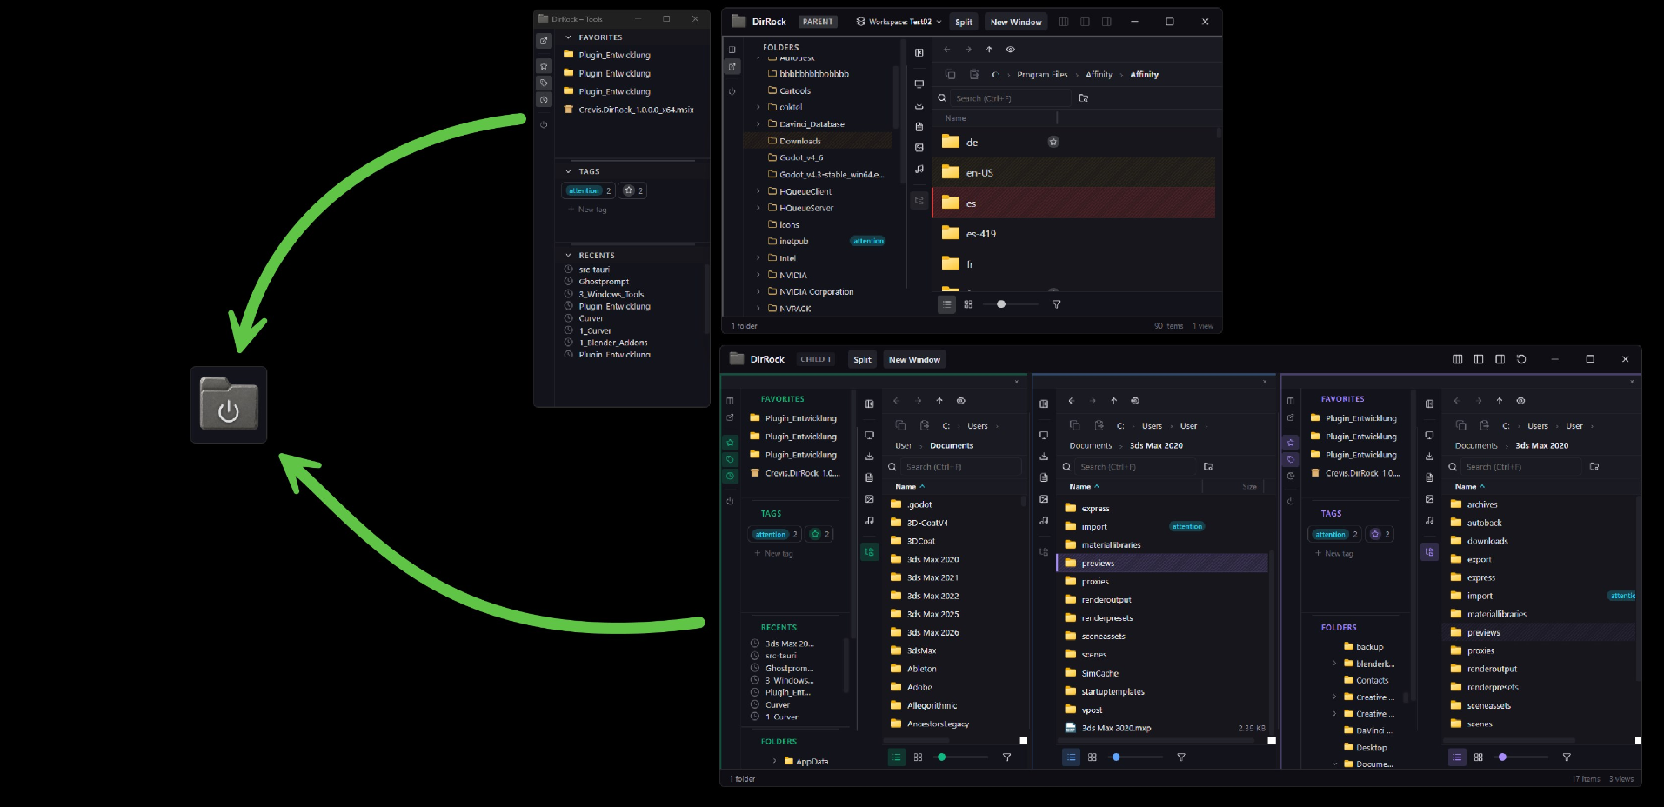Switch to grid view in the Affinity window
The image size is (1664, 807).
coord(967,304)
